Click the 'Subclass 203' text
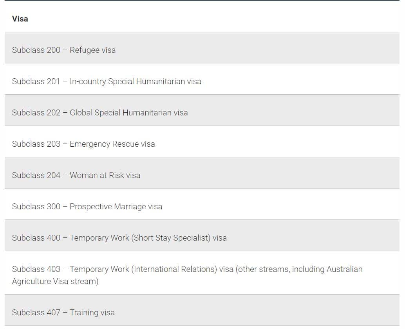The image size is (405, 329). (x=36, y=144)
